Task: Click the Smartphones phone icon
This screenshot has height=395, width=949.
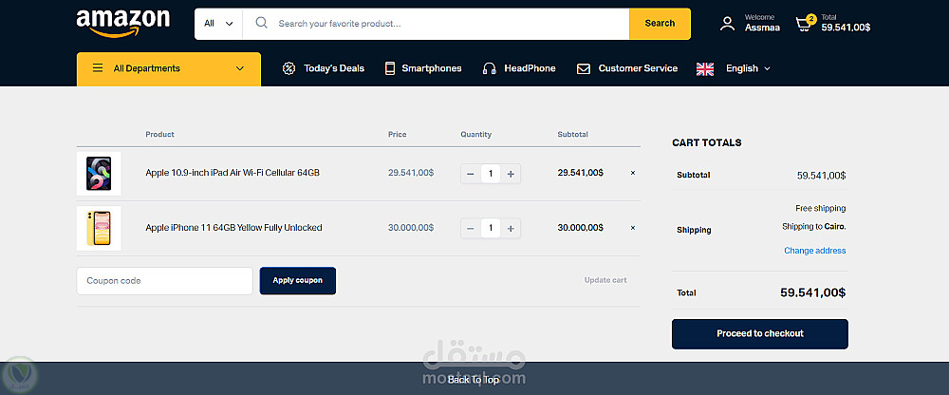Action: 390,68
